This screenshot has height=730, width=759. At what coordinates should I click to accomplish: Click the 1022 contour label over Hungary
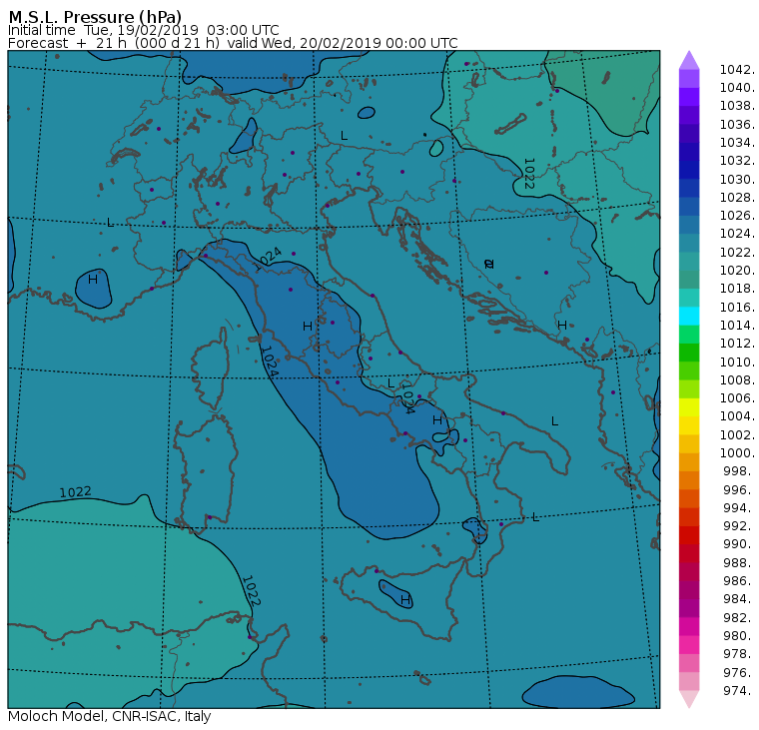tap(529, 174)
